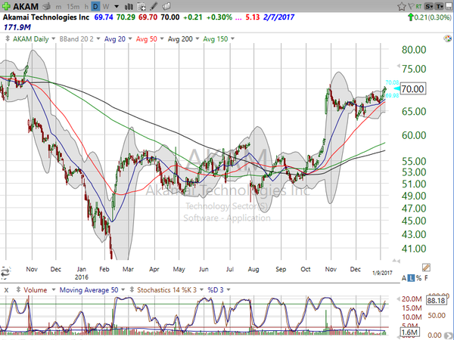Open the Avg 50 indicator menu
The width and height of the screenshot is (454, 340).
click(x=162, y=39)
